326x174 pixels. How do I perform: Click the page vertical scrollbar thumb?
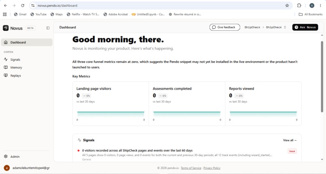322,77
